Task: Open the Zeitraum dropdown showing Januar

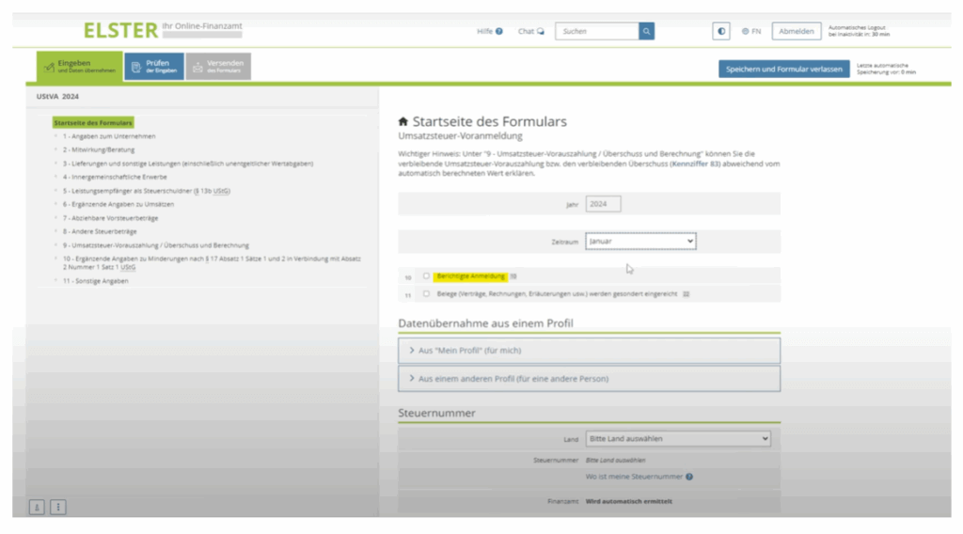Action: tap(639, 242)
